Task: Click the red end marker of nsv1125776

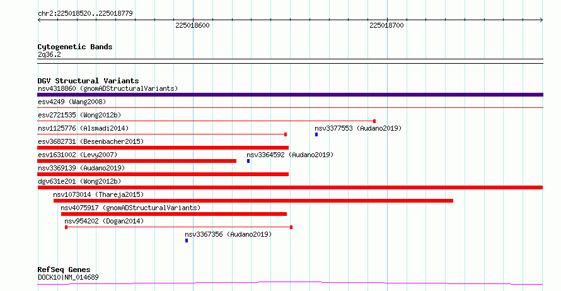Action: (286, 134)
